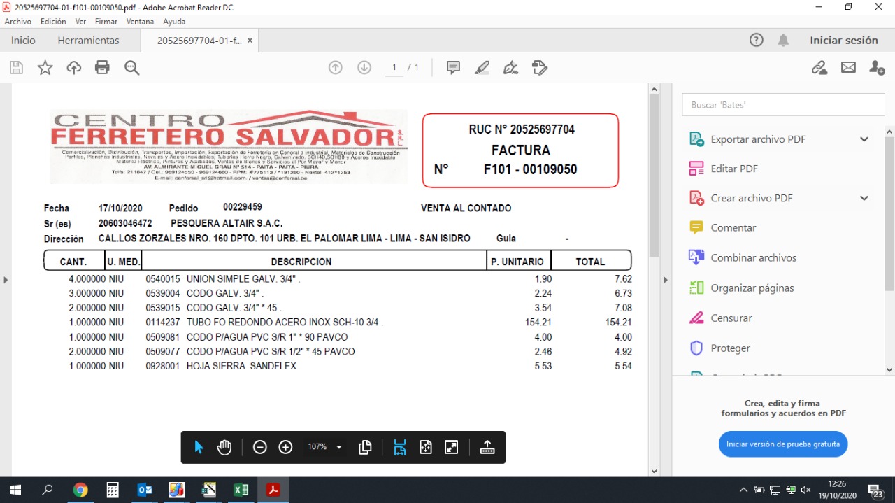This screenshot has height=503, width=895.
Task: Select the hand pan tool
Action: click(224, 447)
